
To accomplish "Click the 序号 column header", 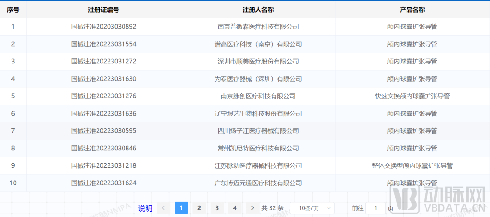I will click(13, 10).
